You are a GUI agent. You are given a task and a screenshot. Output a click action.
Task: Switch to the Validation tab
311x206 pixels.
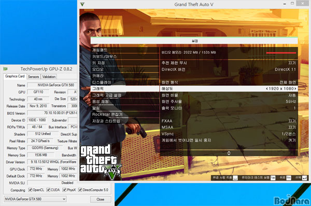coord(49,77)
